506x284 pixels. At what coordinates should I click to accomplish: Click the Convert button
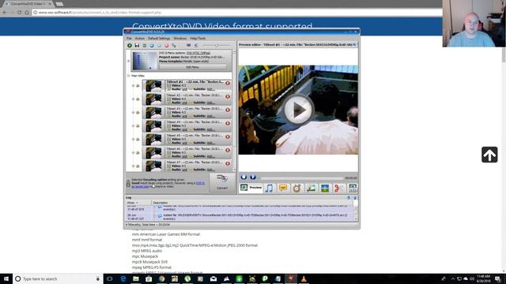222,182
